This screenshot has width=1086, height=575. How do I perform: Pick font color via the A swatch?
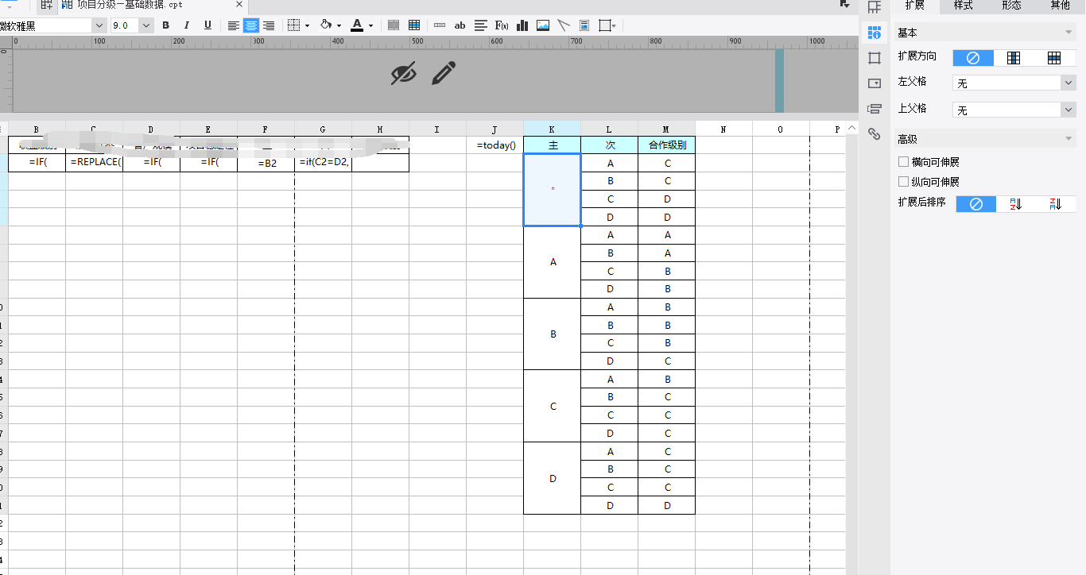(357, 25)
